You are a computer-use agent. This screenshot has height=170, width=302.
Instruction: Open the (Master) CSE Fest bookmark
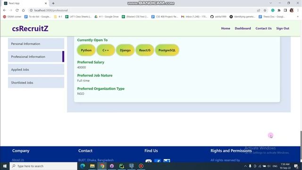pyautogui.click(x=135, y=17)
